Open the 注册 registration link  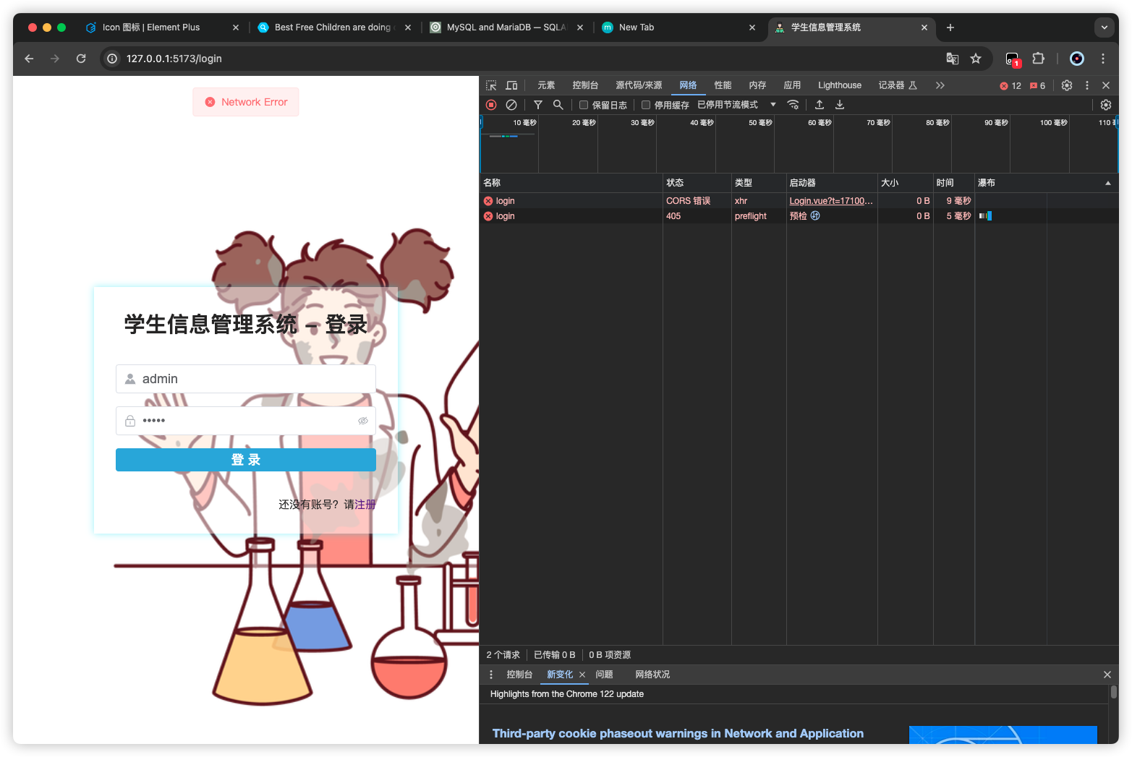[365, 505]
